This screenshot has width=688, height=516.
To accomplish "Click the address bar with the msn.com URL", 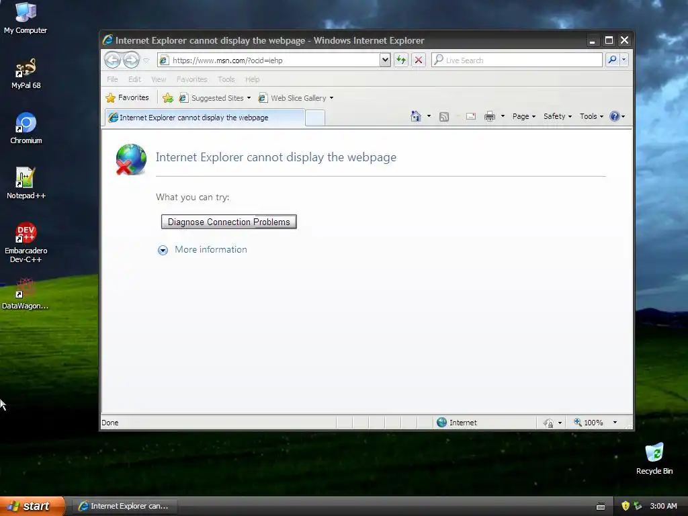I will (269, 60).
